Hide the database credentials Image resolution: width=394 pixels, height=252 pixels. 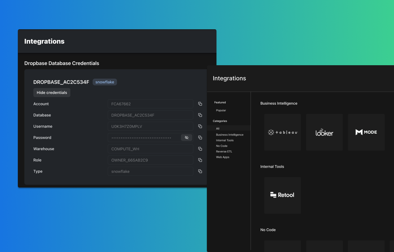coord(52,93)
